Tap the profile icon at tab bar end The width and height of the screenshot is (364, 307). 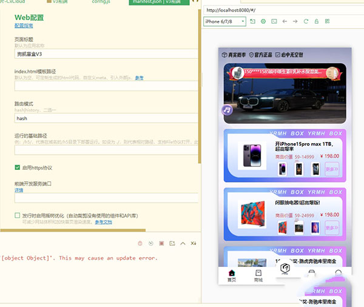coord(339,272)
